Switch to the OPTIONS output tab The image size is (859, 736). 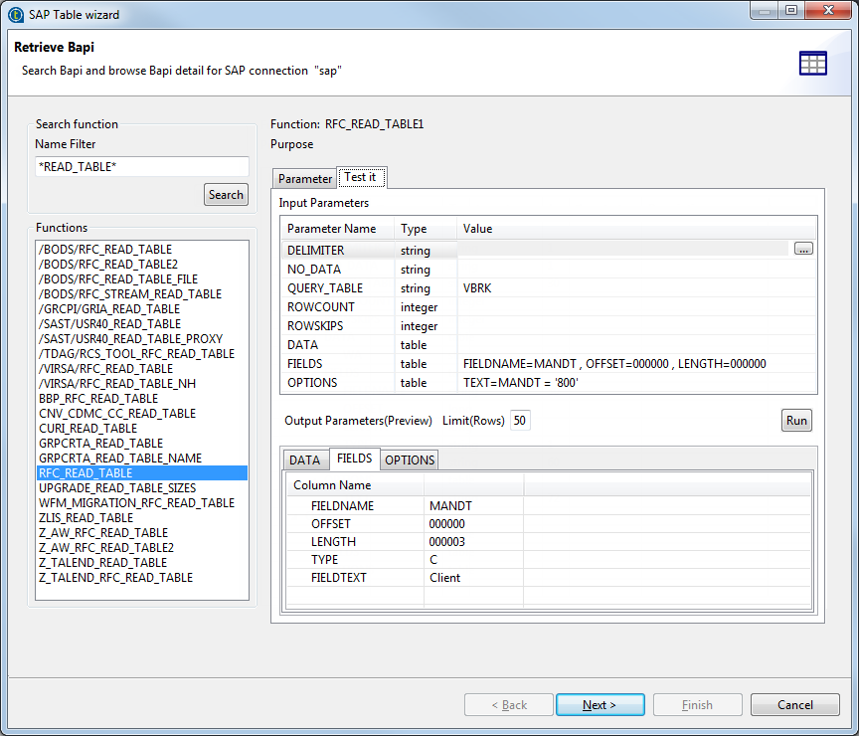coord(409,460)
